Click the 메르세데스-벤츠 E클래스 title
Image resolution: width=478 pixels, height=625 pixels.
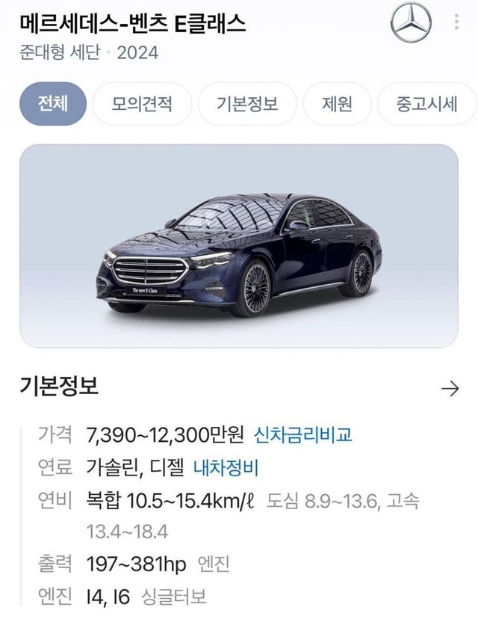tap(131, 23)
